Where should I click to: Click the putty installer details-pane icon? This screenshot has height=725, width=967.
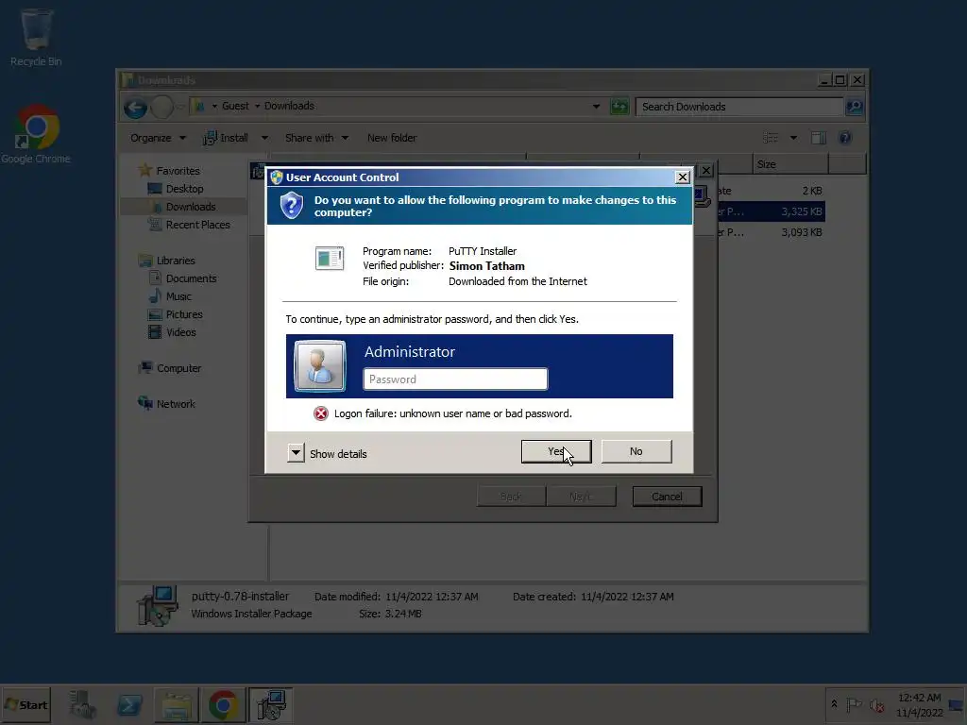click(x=158, y=605)
